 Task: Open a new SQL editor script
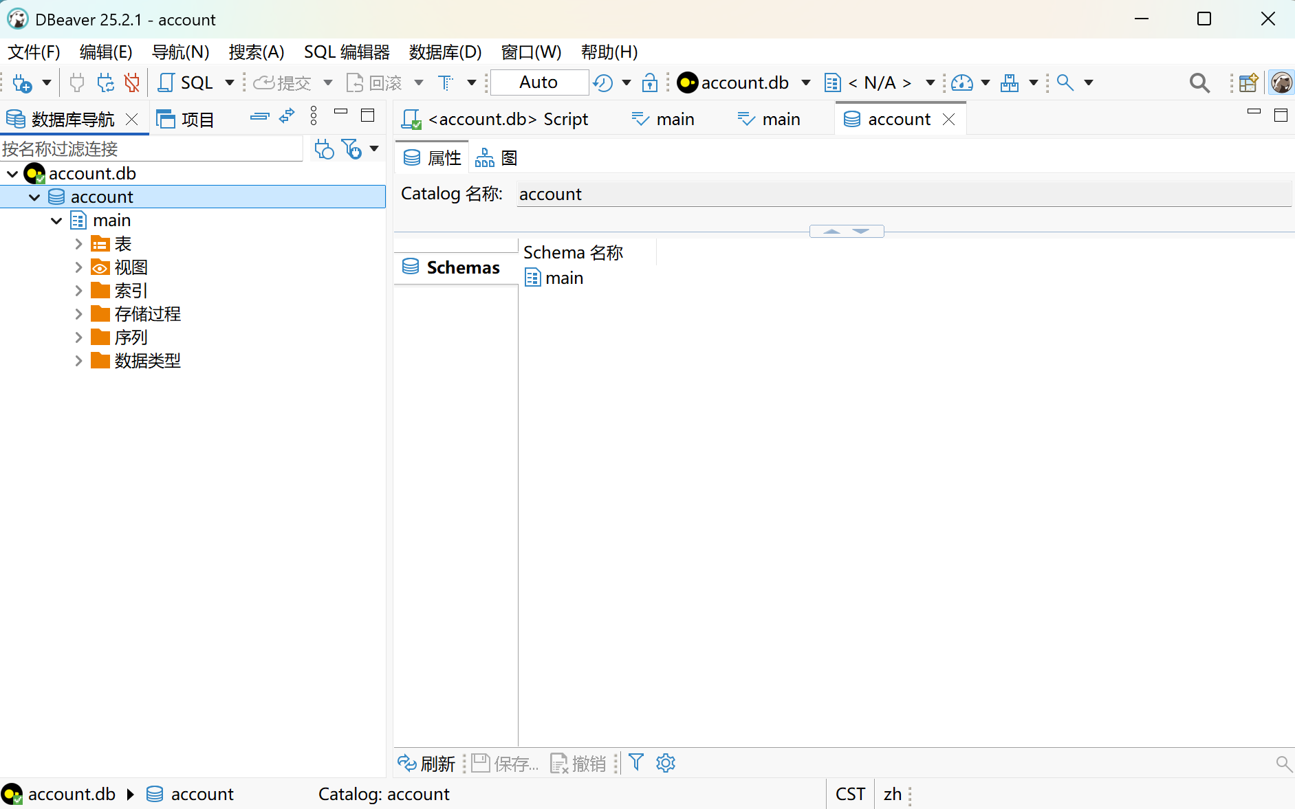pos(186,82)
